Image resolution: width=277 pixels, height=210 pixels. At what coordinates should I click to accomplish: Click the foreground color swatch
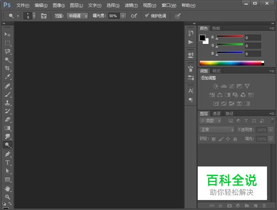(202, 38)
